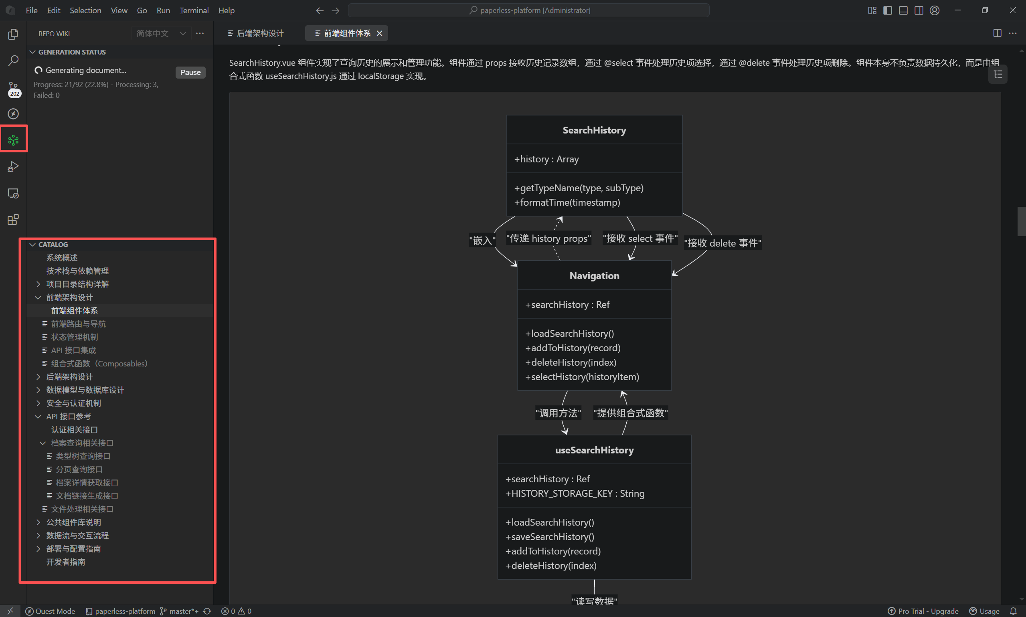Open the Repo Wiki activity bar icon
This screenshot has height=617, width=1026.
point(13,140)
